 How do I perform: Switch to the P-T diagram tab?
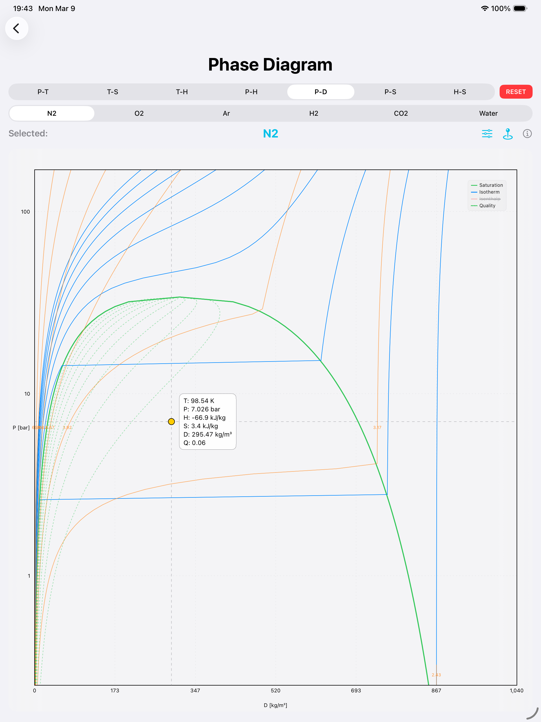click(43, 92)
